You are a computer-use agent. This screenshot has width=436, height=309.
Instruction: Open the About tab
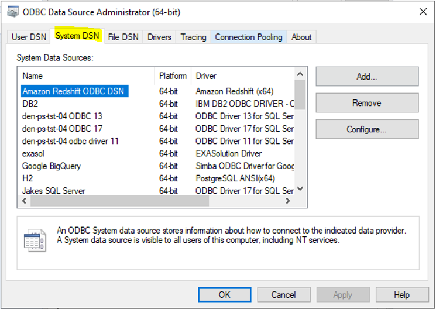[301, 37]
